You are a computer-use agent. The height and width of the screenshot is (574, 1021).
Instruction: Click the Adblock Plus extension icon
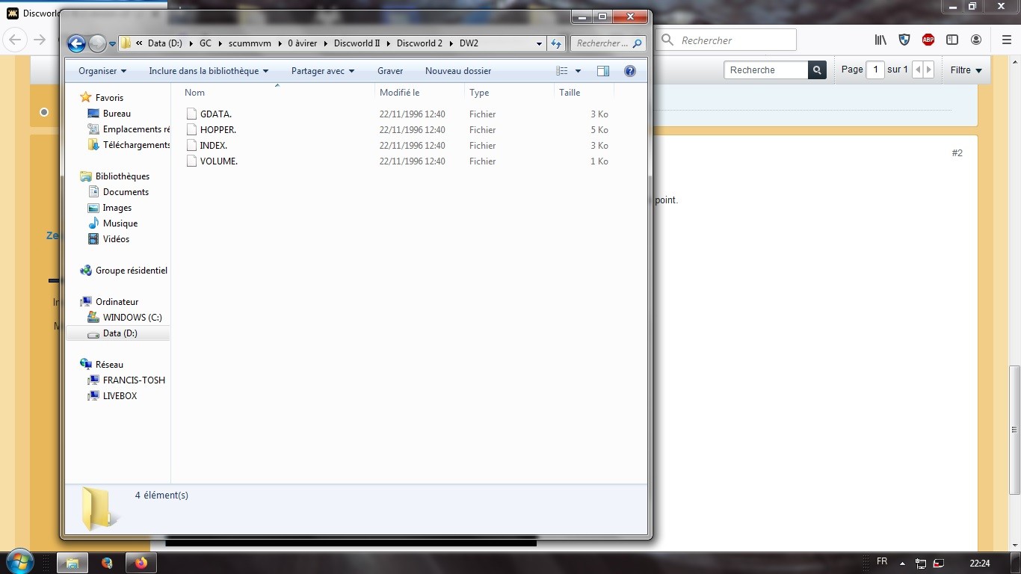[928, 40]
